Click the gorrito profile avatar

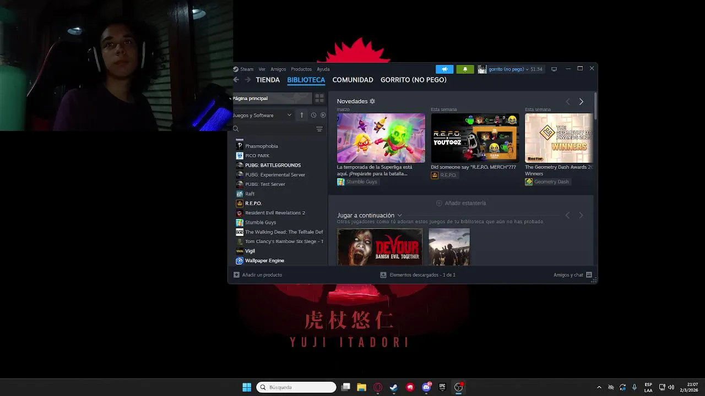pyautogui.click(x=482, y=69)
